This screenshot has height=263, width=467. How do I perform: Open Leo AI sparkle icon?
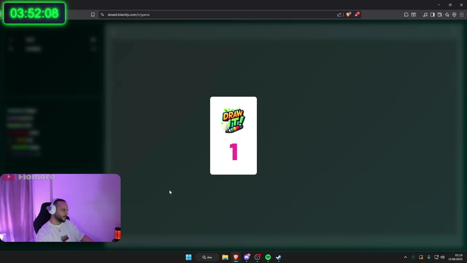click(447, 15)
